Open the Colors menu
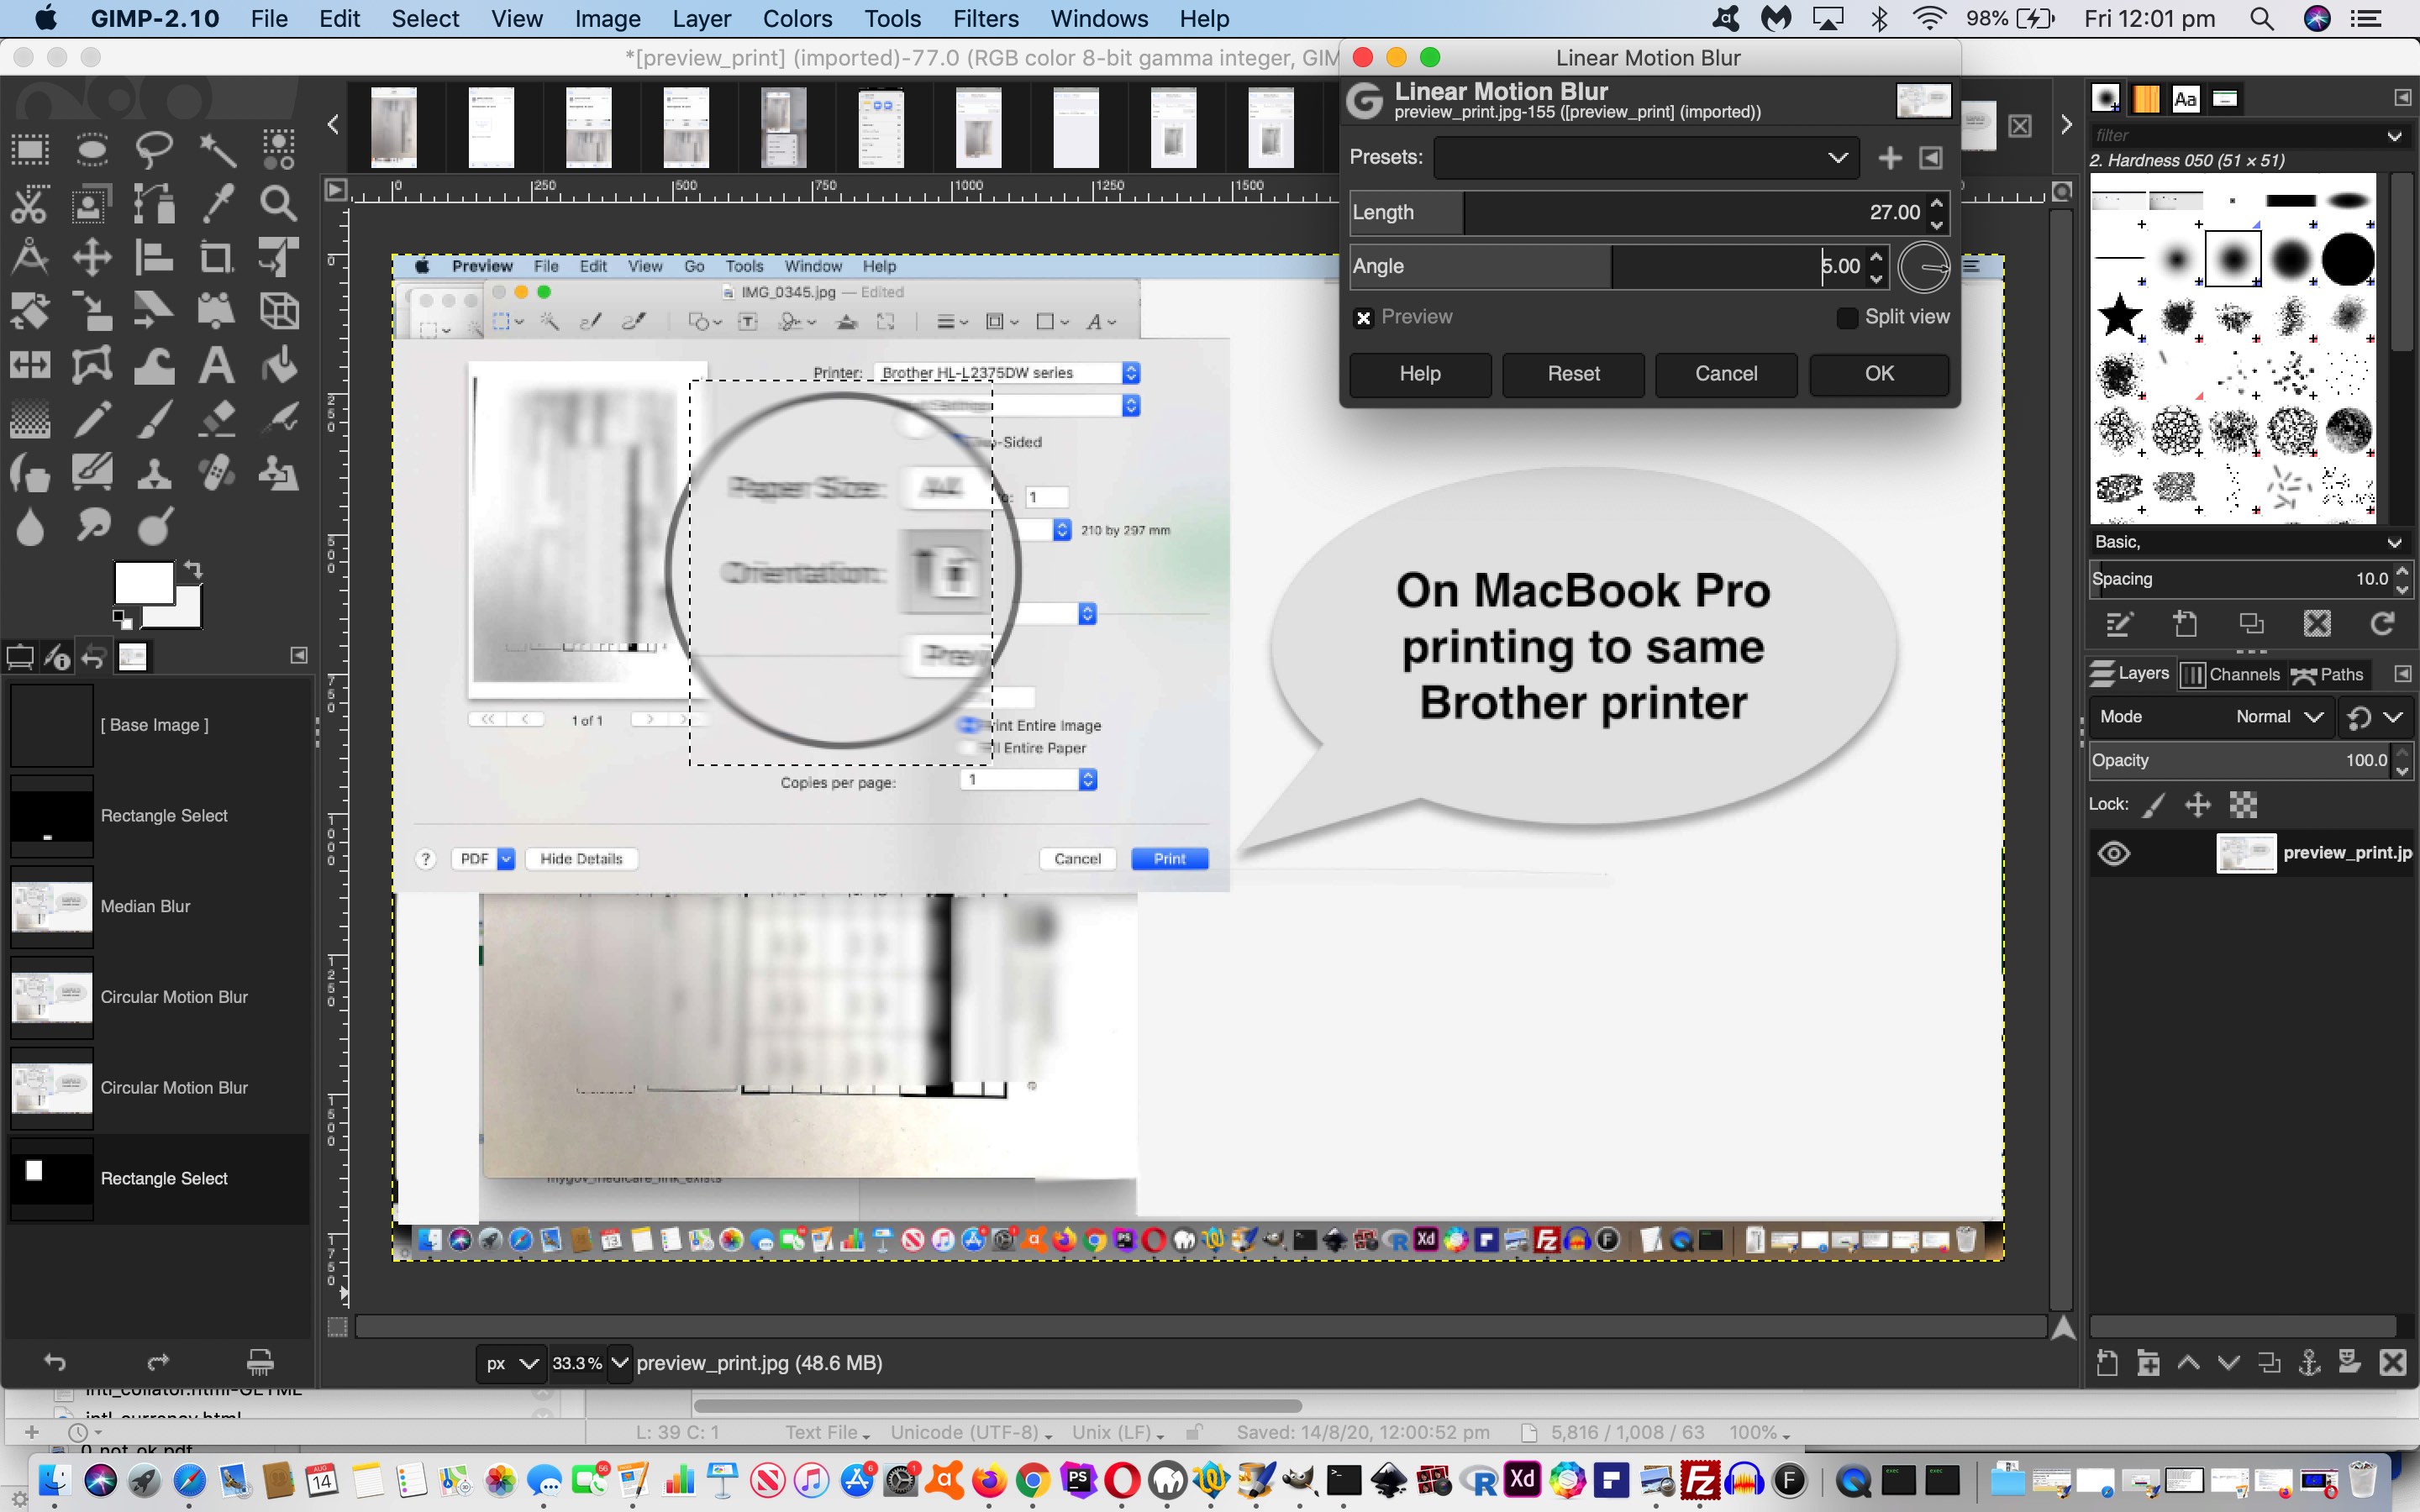2420x1512 pixels. click(x=797, y=19)
